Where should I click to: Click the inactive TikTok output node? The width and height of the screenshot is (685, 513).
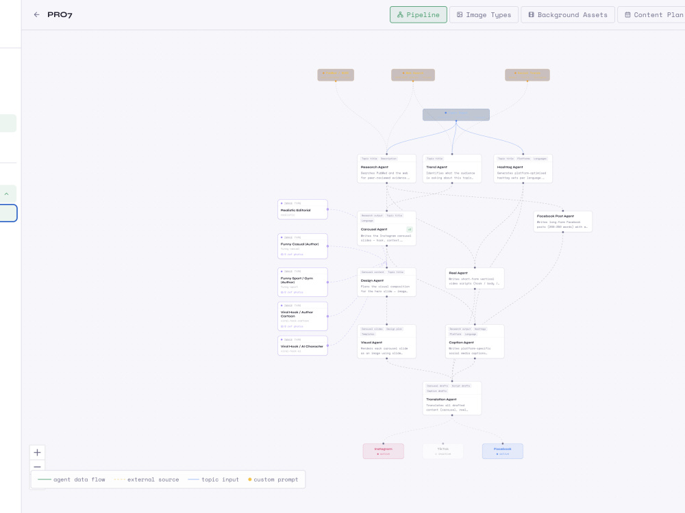[x=443, y=451]
